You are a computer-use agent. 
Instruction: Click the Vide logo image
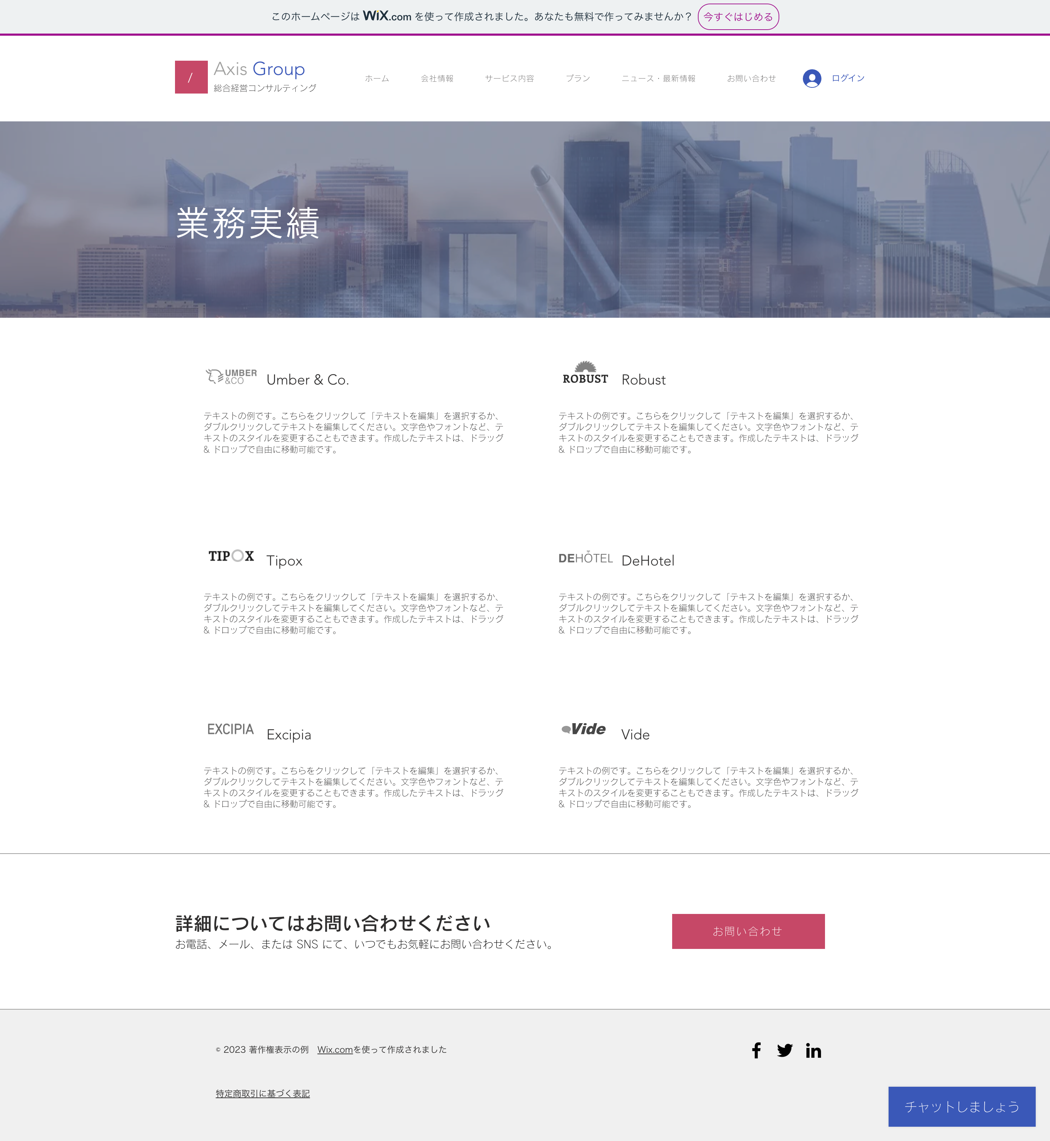point(584,729)
